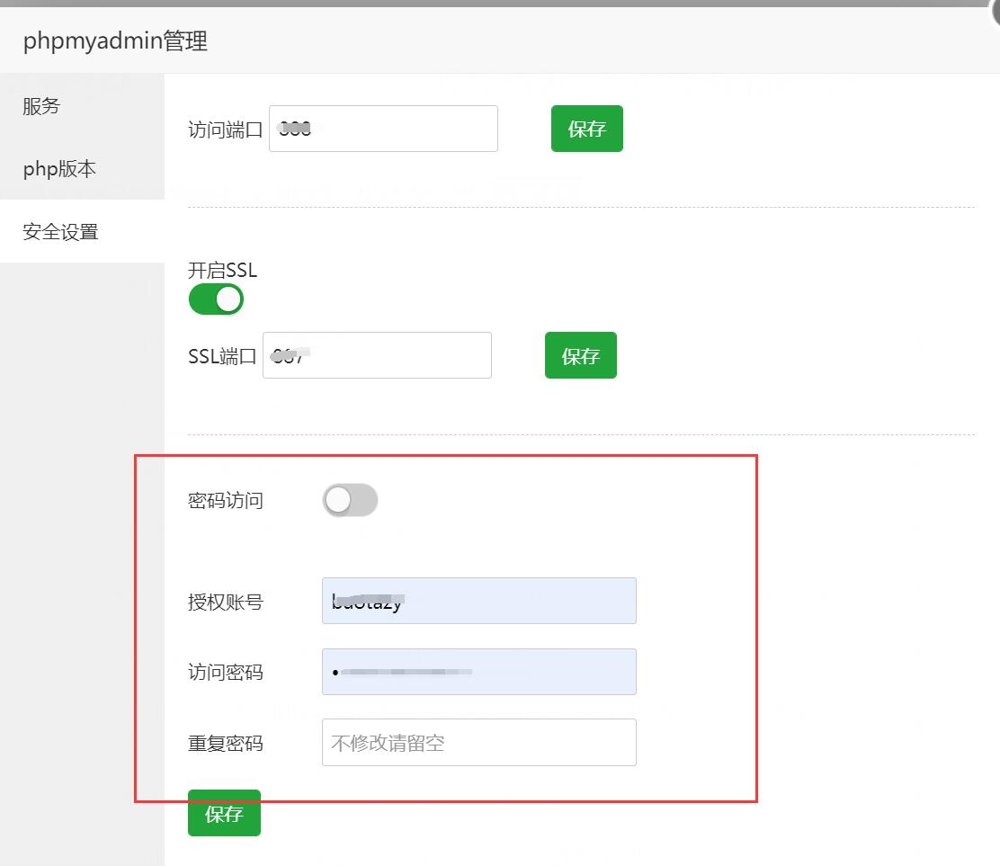The height and width of the screenshot is (866, 1000).
Task: Click the 访问端口 input field
Action: coord(383,129)
